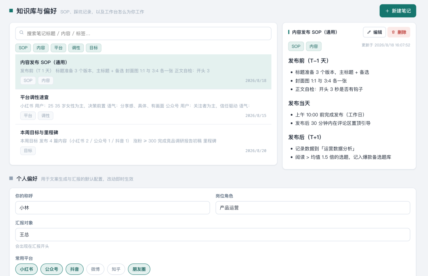This screenshot has width=428, height=276.
Task: Open the 本周目标与里程碑 note
Action: 143,142
